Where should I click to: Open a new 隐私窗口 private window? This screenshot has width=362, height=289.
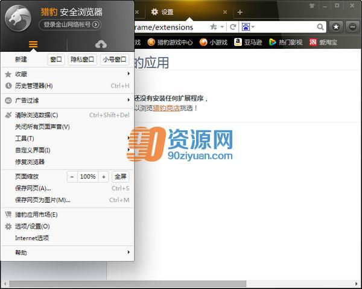pos(82,60)
